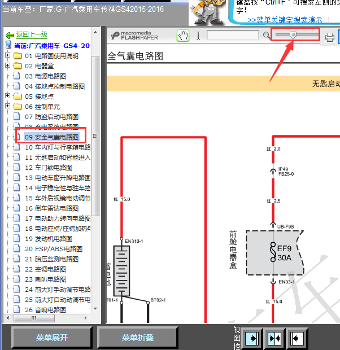This screenshot has width=340, height=350.
Task: Select the 05 接地点 folder label
Action: pyautogui.click(x=39, y=97)
